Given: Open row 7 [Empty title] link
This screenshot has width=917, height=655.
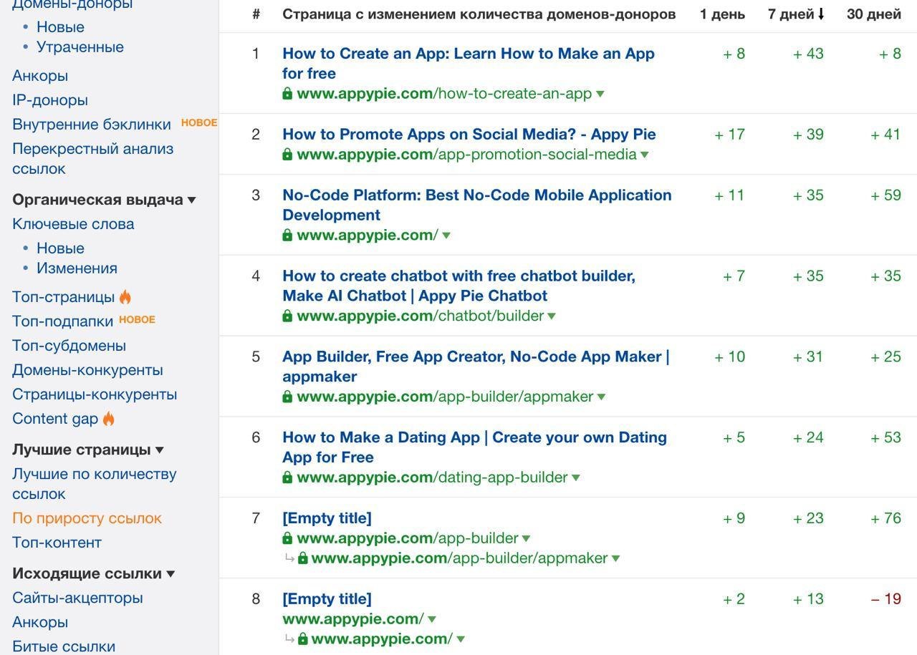Looking at the screenshot, I should pyautogui.click(x=327, y=518).
